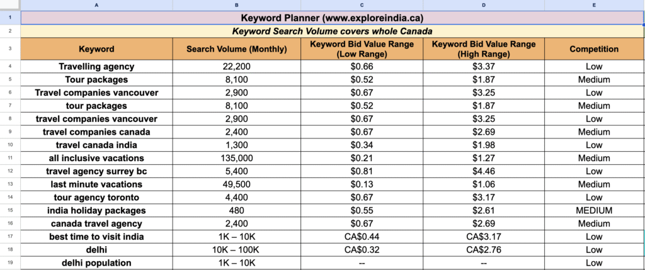645x270 pixels.
Task: Click the 'Competition' header cell
Action: (x=593, y=49)
